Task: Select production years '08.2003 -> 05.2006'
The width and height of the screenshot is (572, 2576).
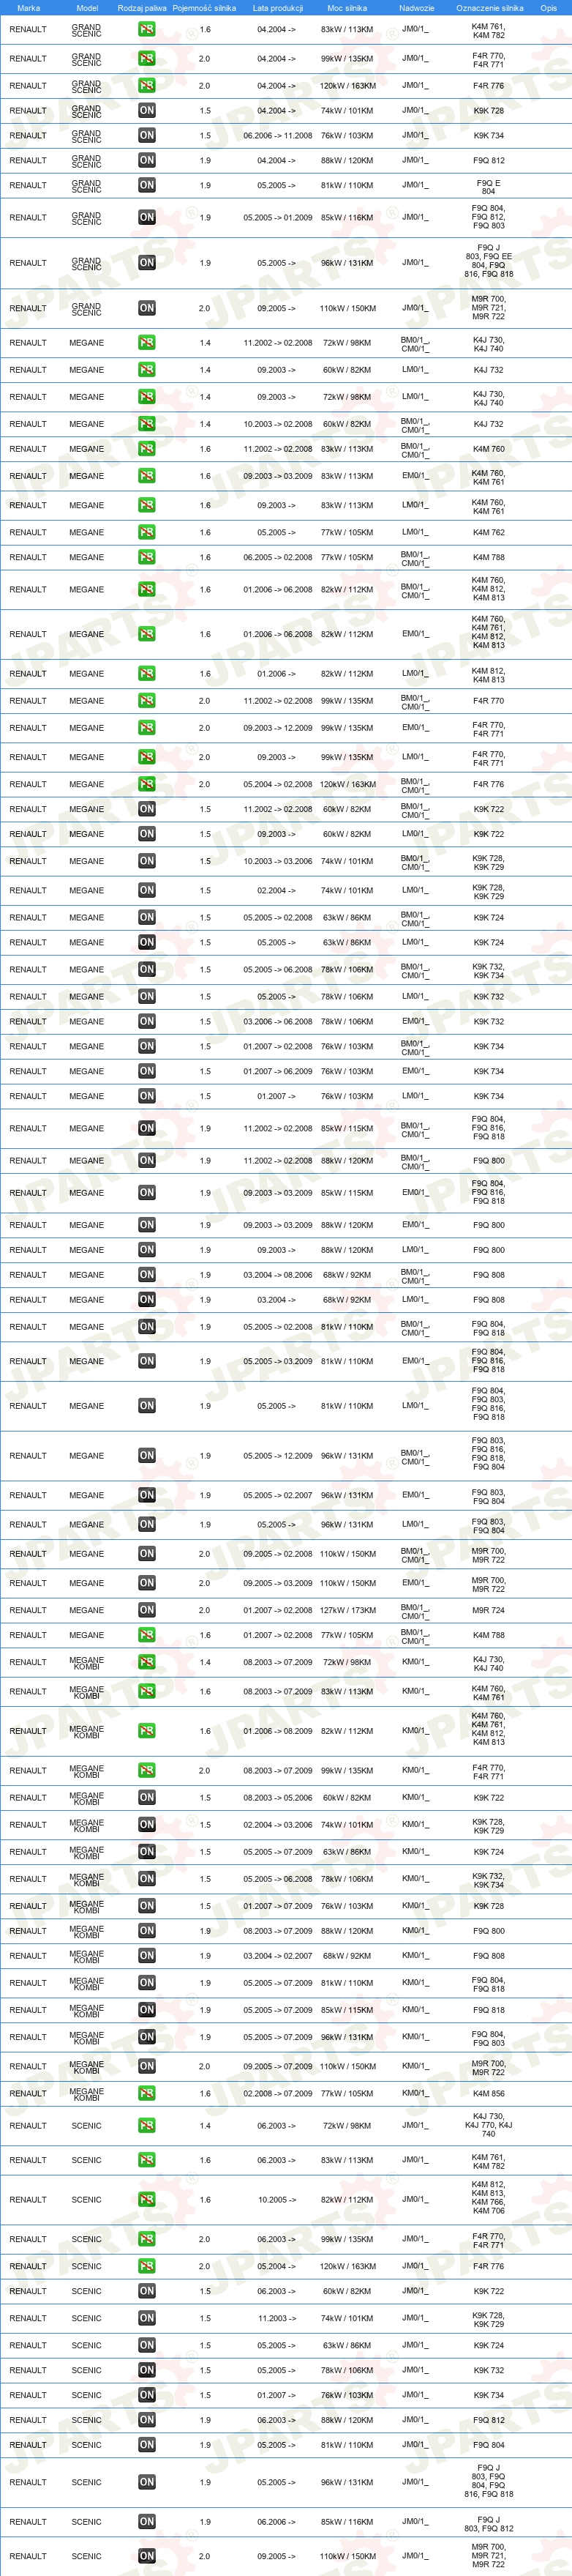Action: [x=277, y=1798]
